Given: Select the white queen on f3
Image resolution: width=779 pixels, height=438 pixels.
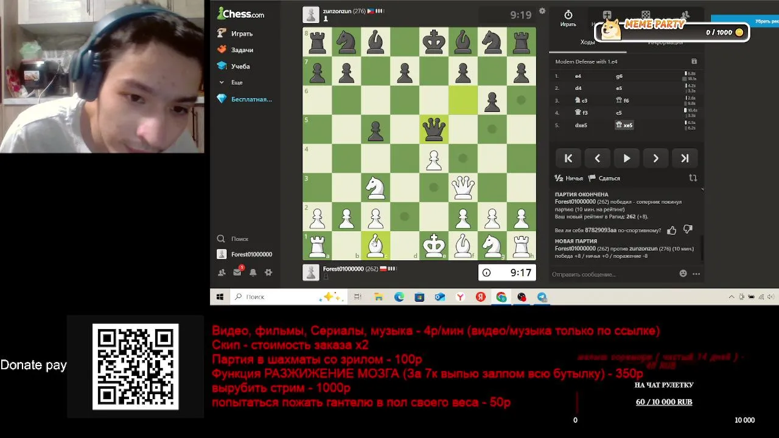Looking at the screenshot, I should coord(463,187).
